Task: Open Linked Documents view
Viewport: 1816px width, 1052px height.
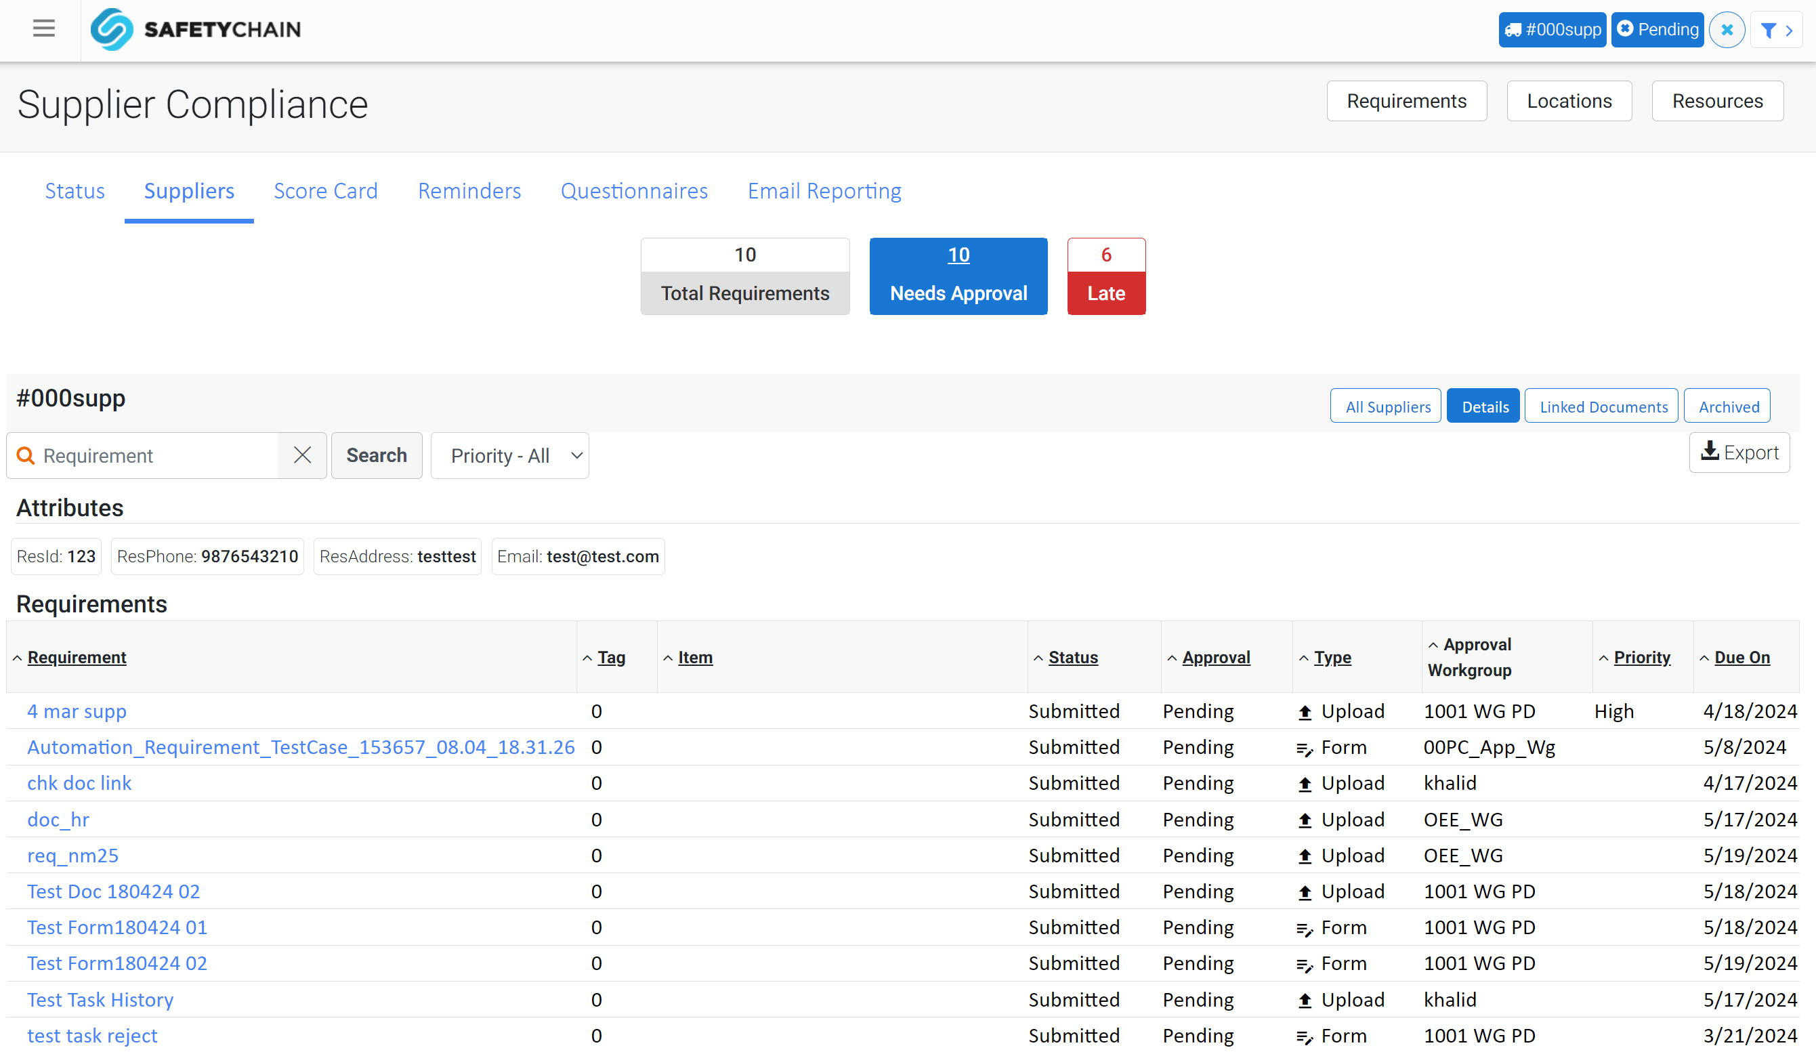Action: [1601, 406]
